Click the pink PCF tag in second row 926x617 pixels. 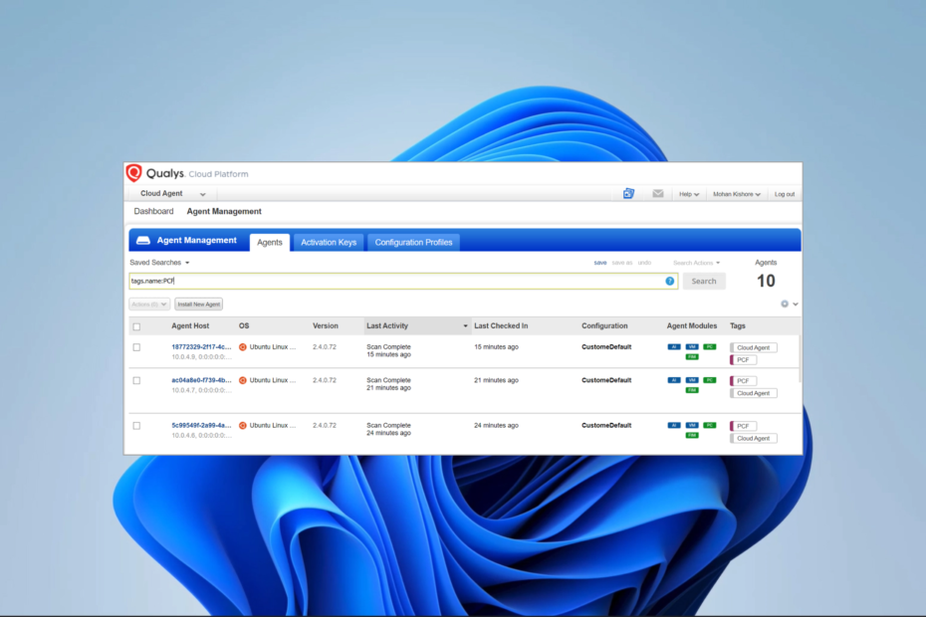click(x=743, y=381)
